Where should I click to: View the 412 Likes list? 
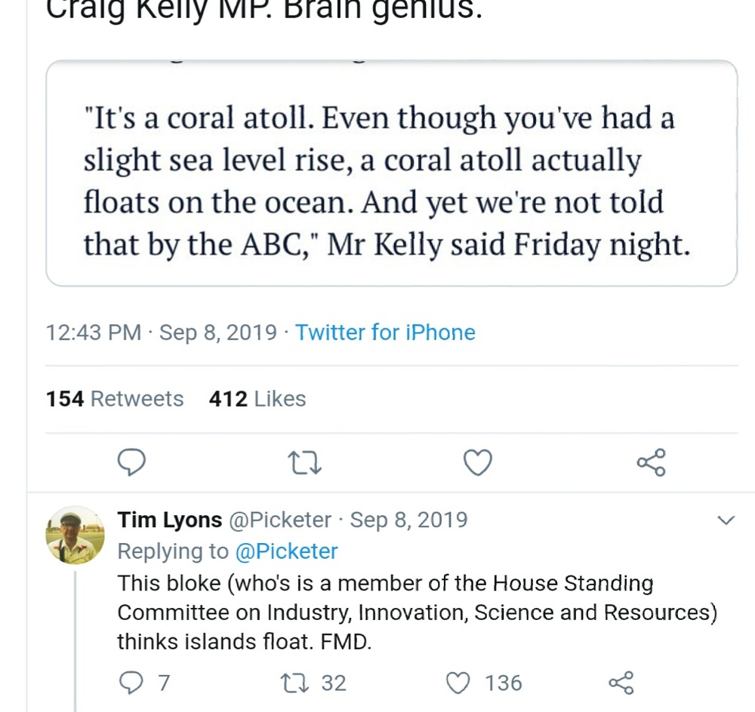pyautogui.click(x=257, y=399)
